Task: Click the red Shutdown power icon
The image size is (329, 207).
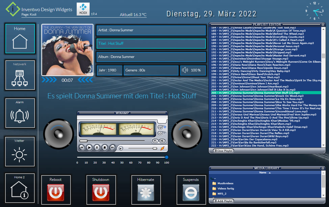Action: point(101,193)
